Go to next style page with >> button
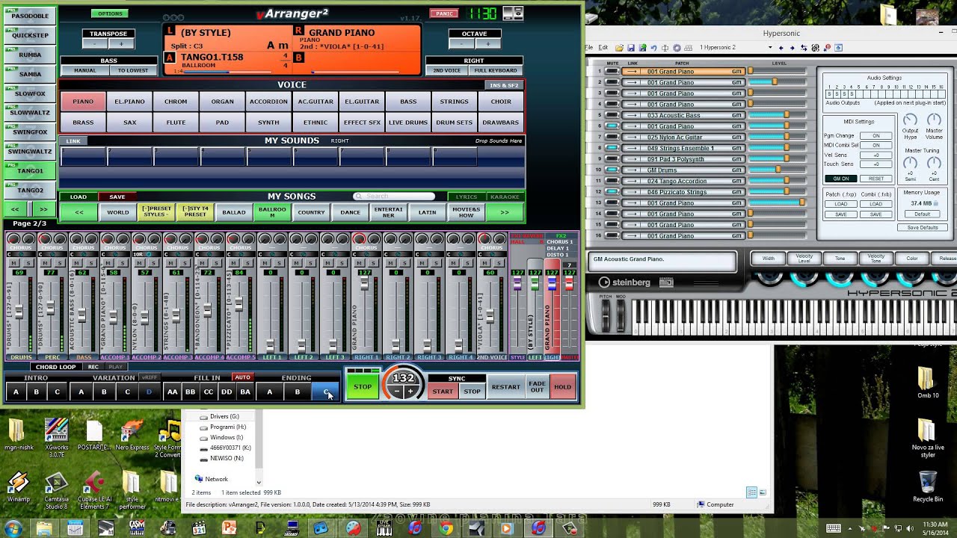The width and height of the screenshot is (957, 538). 43,209
